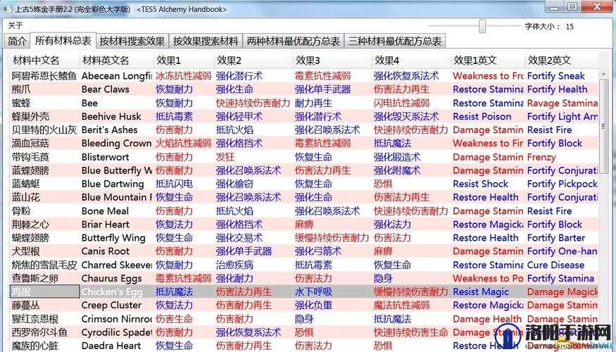616x352 pixels.
Task: Select the 所有材料总表 tab
Action: coord(63,40)
